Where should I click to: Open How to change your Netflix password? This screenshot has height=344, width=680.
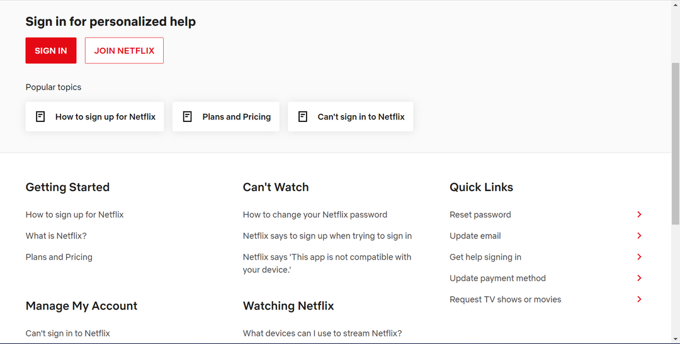pyautogui.click(x=315, y=214)
